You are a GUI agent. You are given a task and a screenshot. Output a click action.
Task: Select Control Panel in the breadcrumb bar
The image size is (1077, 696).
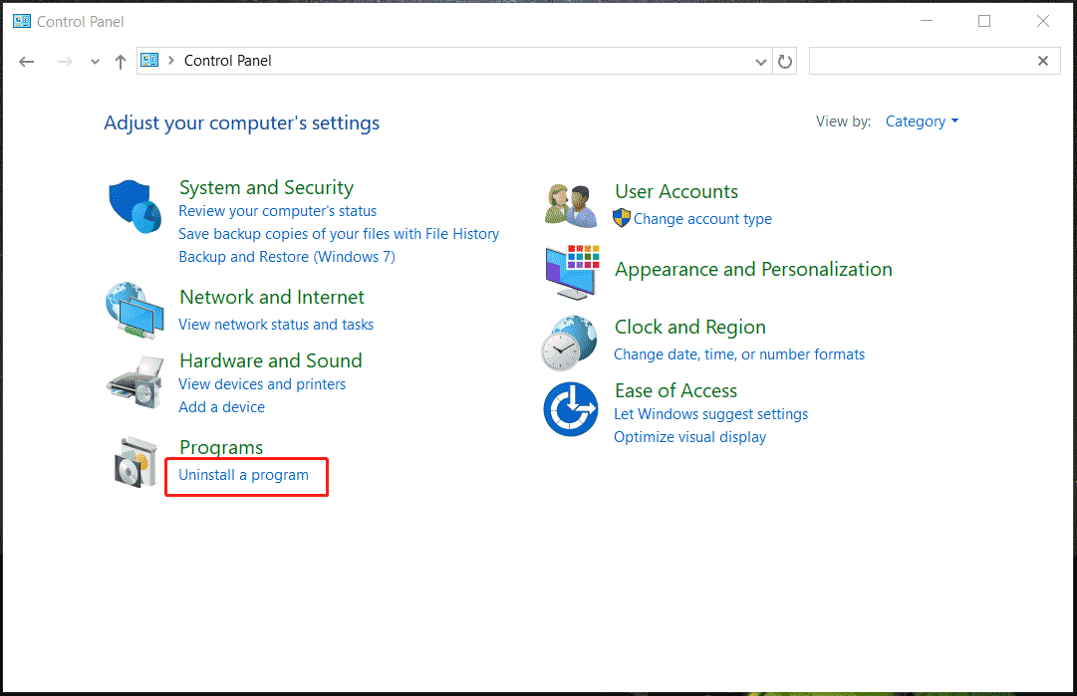tap(227, 61)
